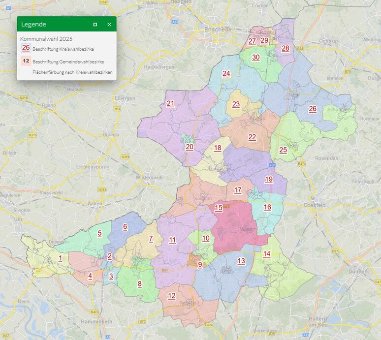
Task: Select district 22 label on the map
Action: pos(252,137)
